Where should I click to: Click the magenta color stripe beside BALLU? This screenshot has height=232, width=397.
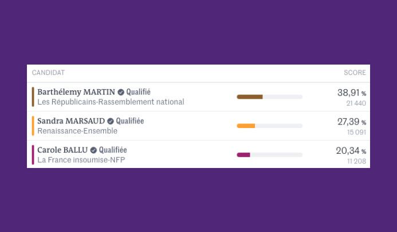click(33, 155)
